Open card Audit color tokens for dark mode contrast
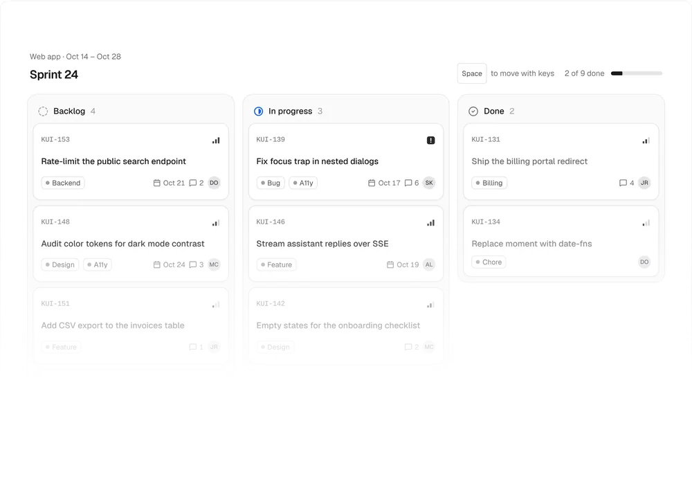This screenshot has height=495, width=692. [131, 244]
